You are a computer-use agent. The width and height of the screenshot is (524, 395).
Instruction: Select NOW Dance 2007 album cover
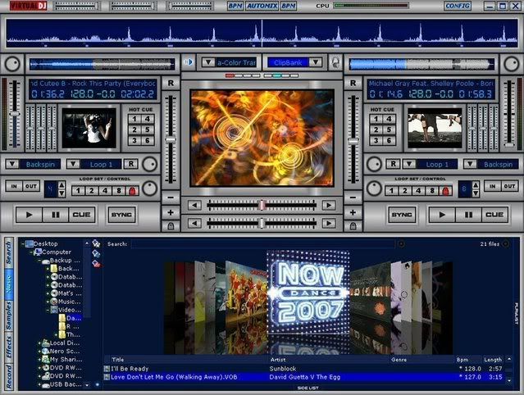tap(308, 292)
